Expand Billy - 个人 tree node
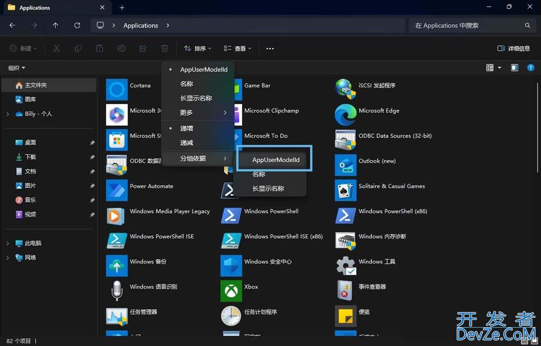The width and height of the screenshot is (541, 346). coord(8,114)
